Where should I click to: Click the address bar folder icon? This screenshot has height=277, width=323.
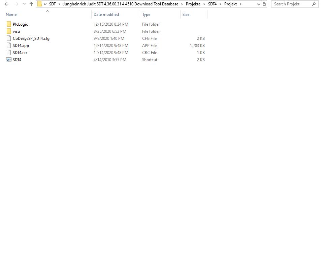39,4
